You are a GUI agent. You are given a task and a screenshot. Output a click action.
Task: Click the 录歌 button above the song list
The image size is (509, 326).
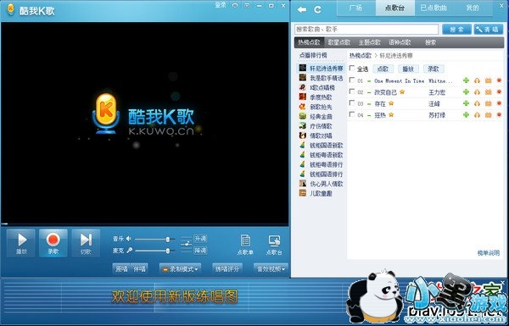tap(433, 69)
